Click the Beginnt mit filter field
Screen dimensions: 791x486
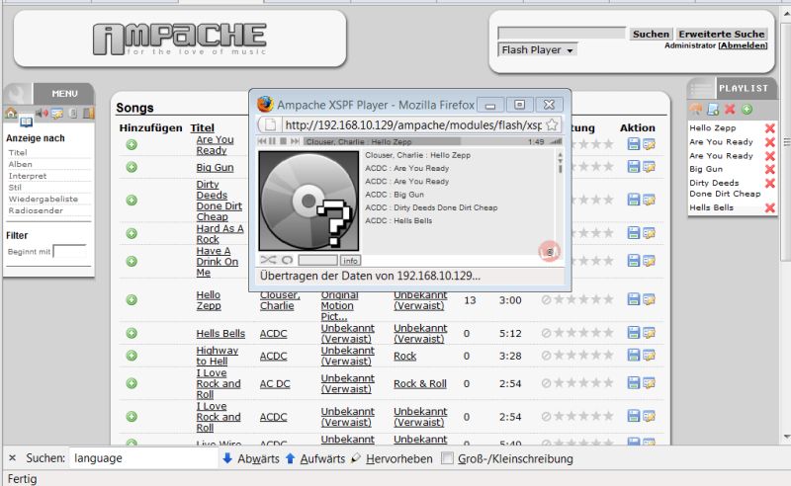(69, 251)
